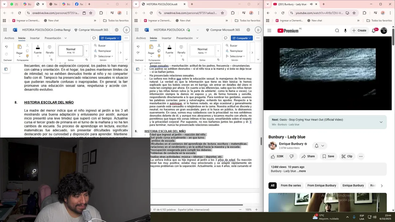Image resolution: width=395 pixels, height=222 pixels.
Task: Click middle Word document vertical scrollbar thumb
Action: pos(261,141)
